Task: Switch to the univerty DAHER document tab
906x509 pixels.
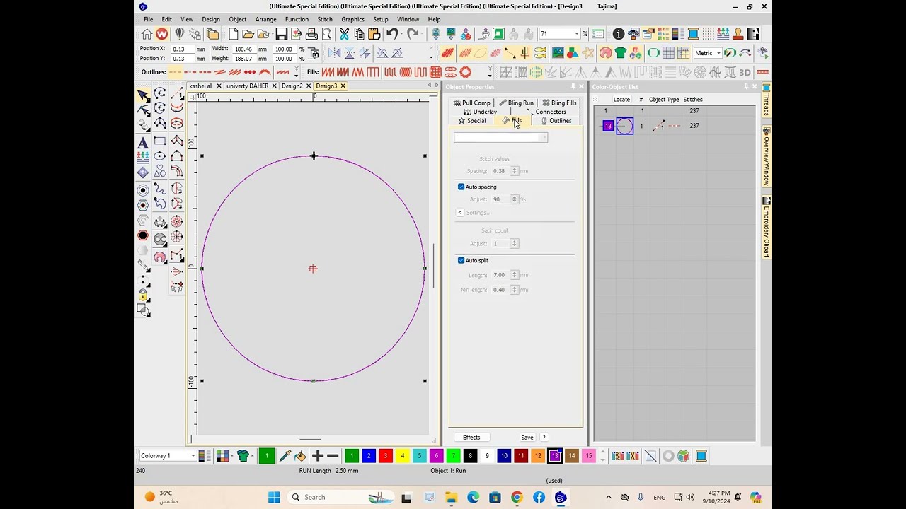Action: (x=247, y=86)
